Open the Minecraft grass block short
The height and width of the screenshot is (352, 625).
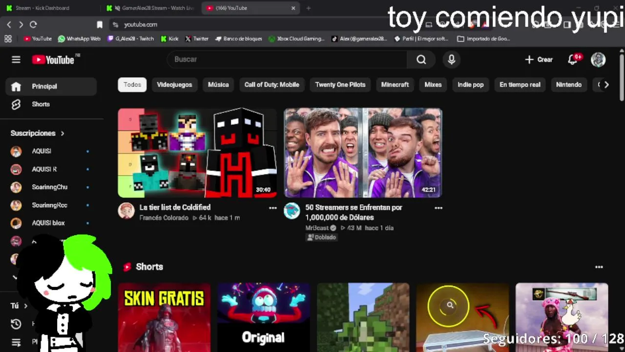tap(363, 317)
